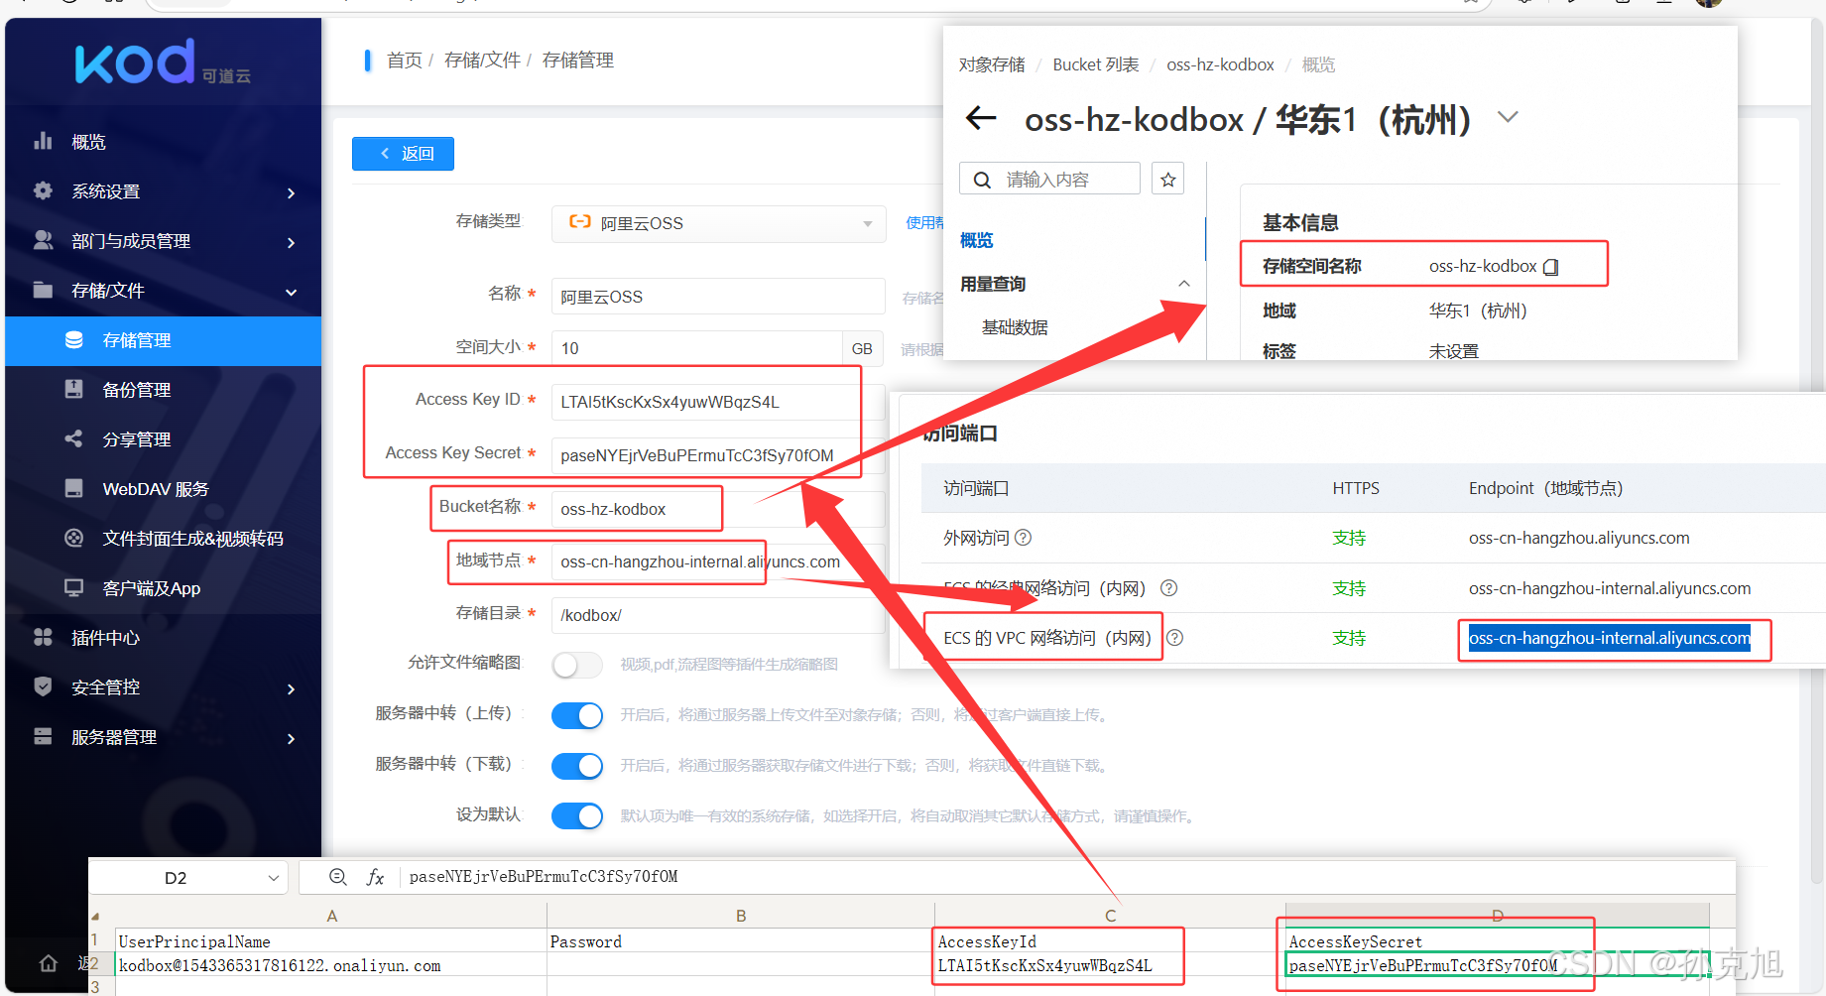
Task: Click the 插件中心 grid icon
Action: pos(43,637)
